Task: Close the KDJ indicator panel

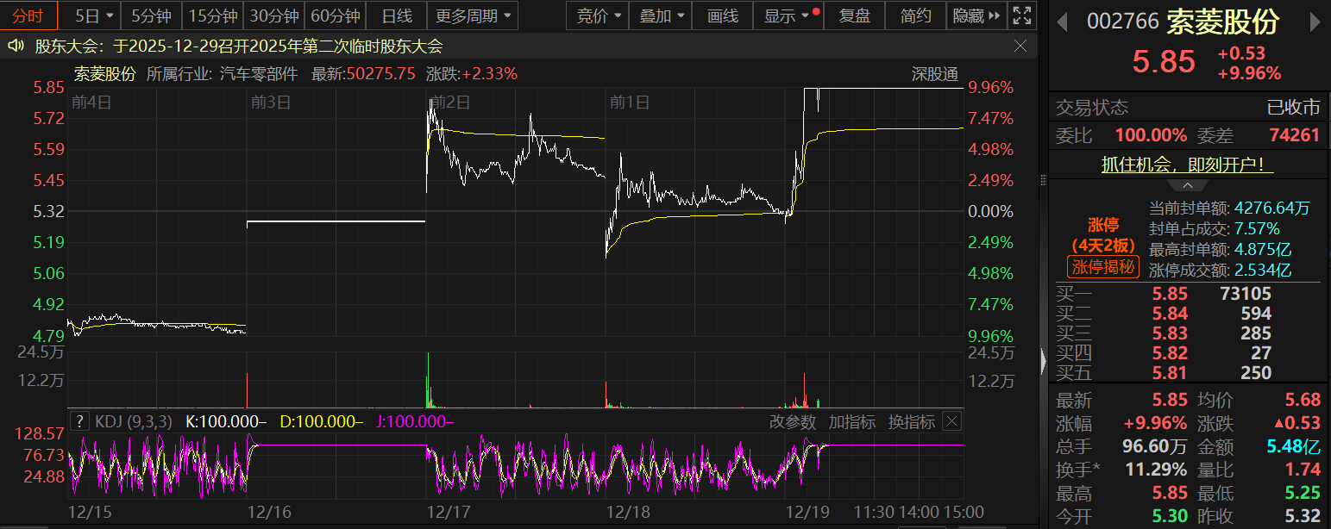Action: click(x=951, y=421)
